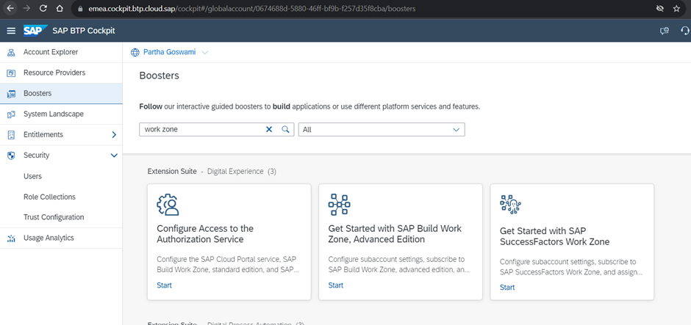Click the hamburger navigation menu icon
This screenshot has width=691, height=325.
click(11, 30)
